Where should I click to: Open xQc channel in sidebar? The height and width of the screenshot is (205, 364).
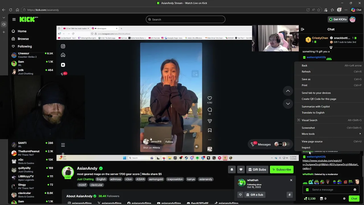point(32,161)
